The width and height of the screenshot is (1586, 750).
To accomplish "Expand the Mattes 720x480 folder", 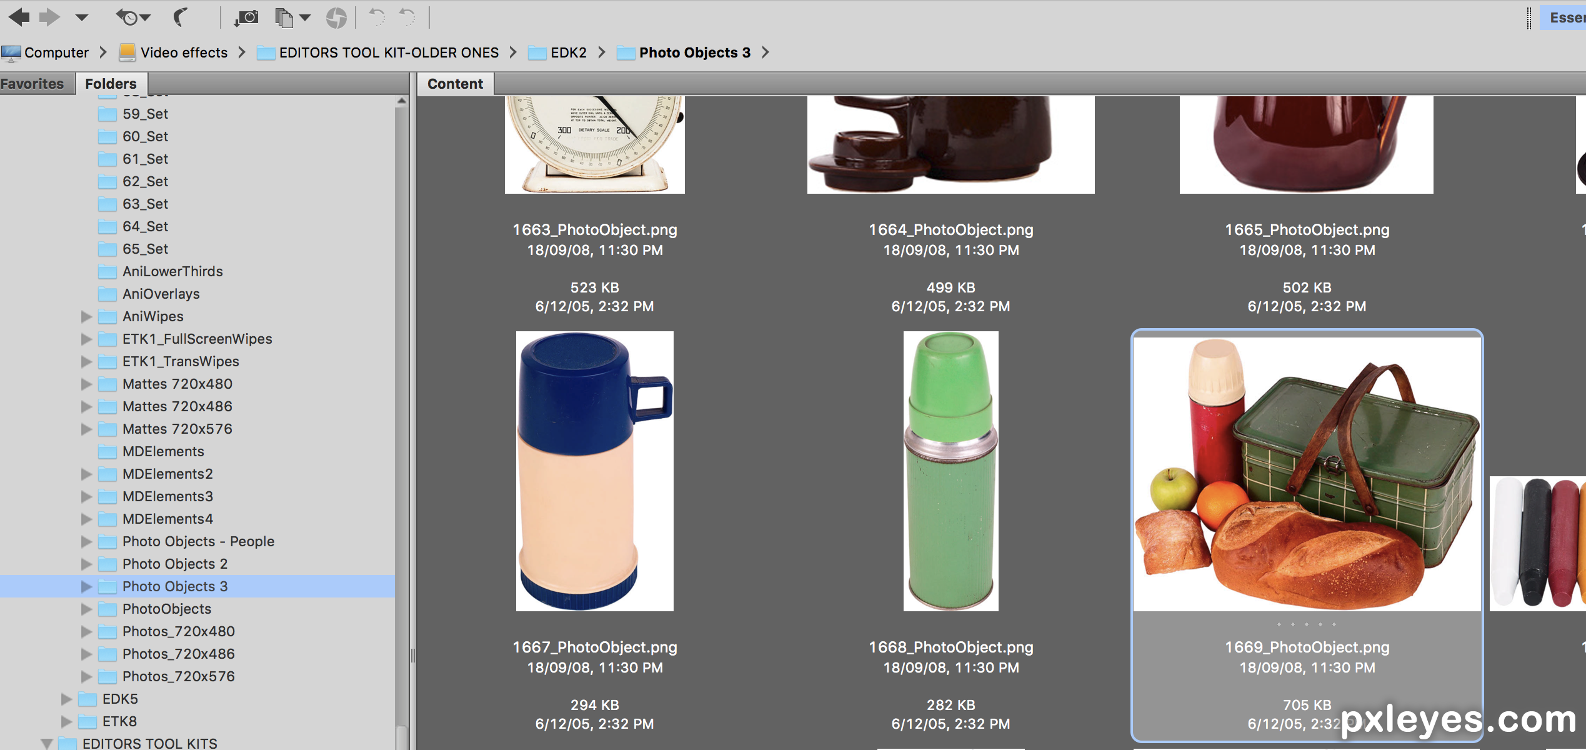I will pos(86,384).
